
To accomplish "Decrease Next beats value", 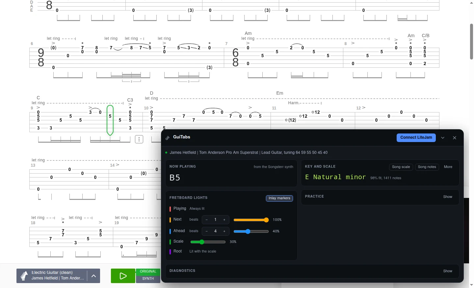I will tap(207, 220).
